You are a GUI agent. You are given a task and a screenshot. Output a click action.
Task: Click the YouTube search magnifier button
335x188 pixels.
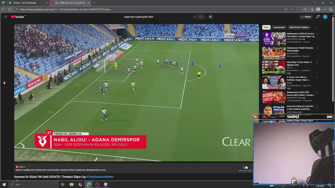(201, 17)
